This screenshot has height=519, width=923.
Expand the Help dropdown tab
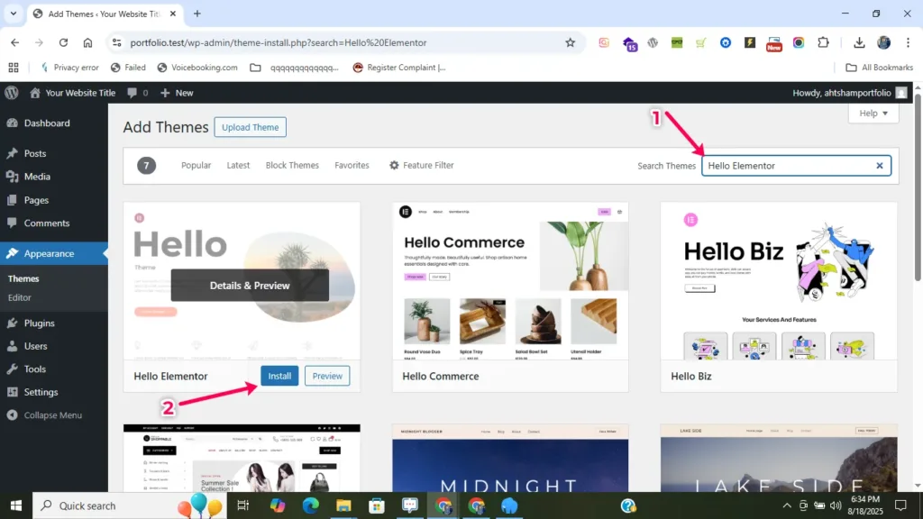(873, 114)
